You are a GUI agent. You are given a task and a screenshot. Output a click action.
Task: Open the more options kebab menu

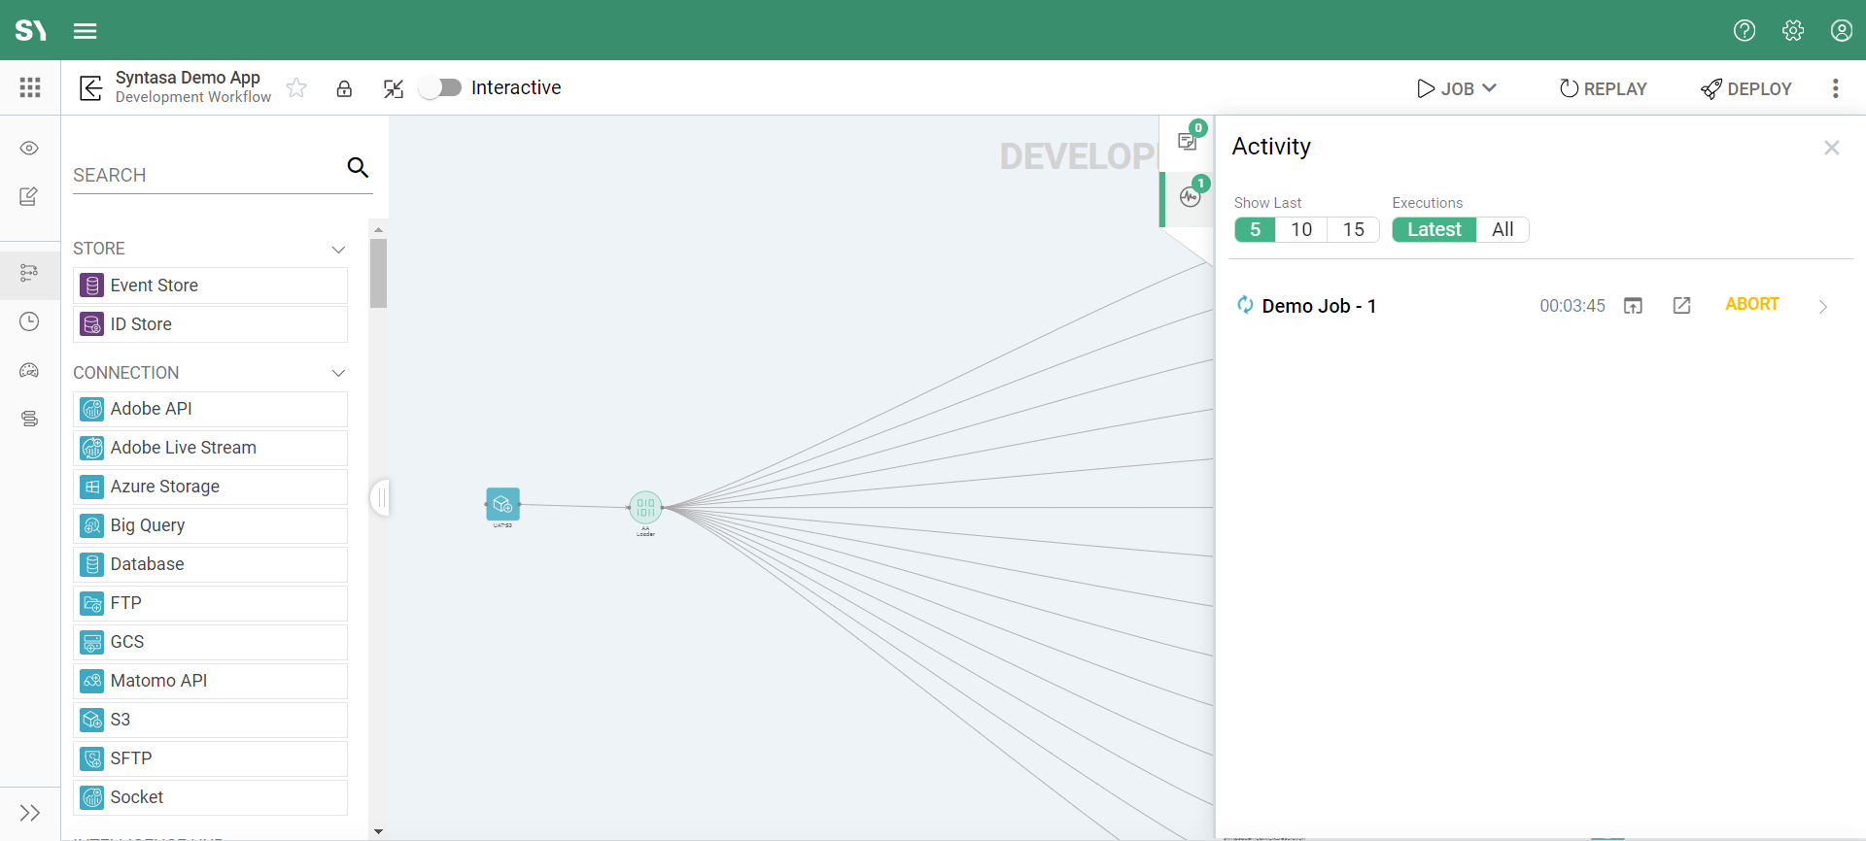(1835, 89)
